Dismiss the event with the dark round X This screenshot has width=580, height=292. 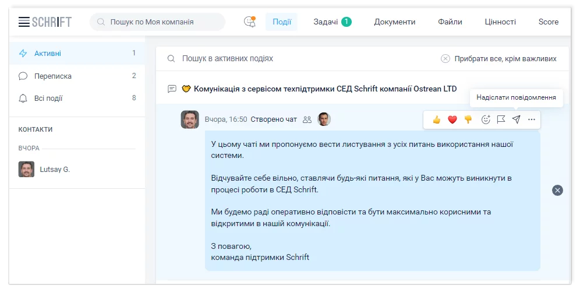point(557,190)
